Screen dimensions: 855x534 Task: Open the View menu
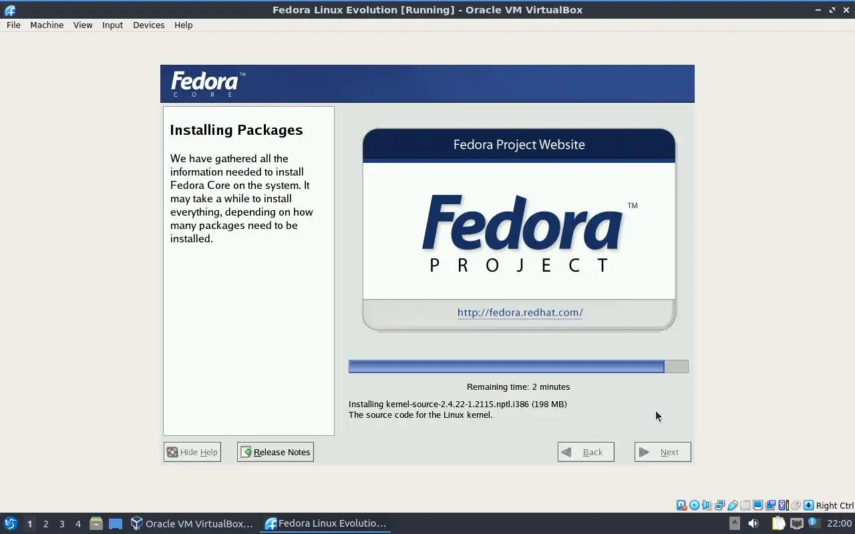click(83, 25)
